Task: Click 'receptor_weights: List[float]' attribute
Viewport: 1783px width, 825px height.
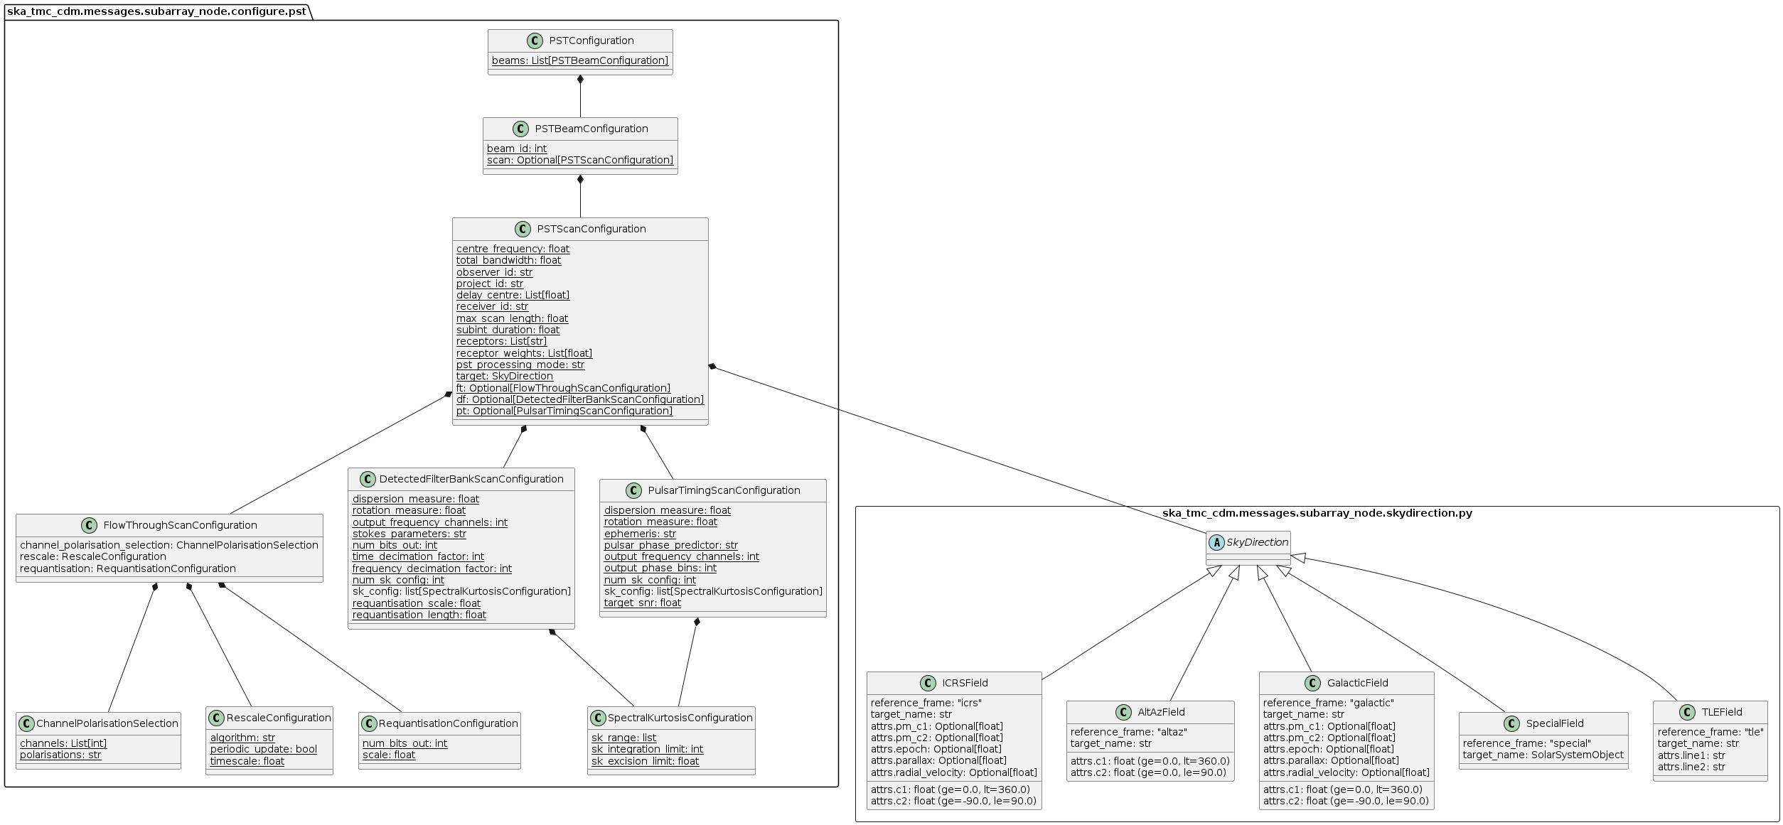Action: pyautogui.click(x=524, y=354)
